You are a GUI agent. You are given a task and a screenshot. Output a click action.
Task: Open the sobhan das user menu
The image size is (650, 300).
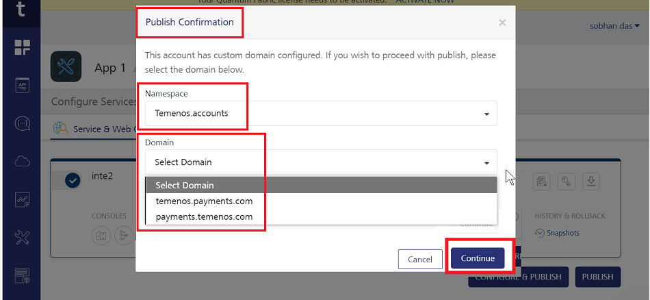(614, 26)
